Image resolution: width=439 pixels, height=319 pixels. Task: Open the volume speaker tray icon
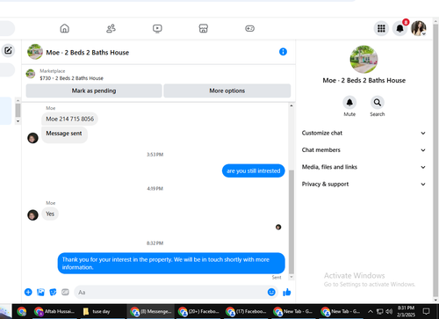[x=389, y=311]
